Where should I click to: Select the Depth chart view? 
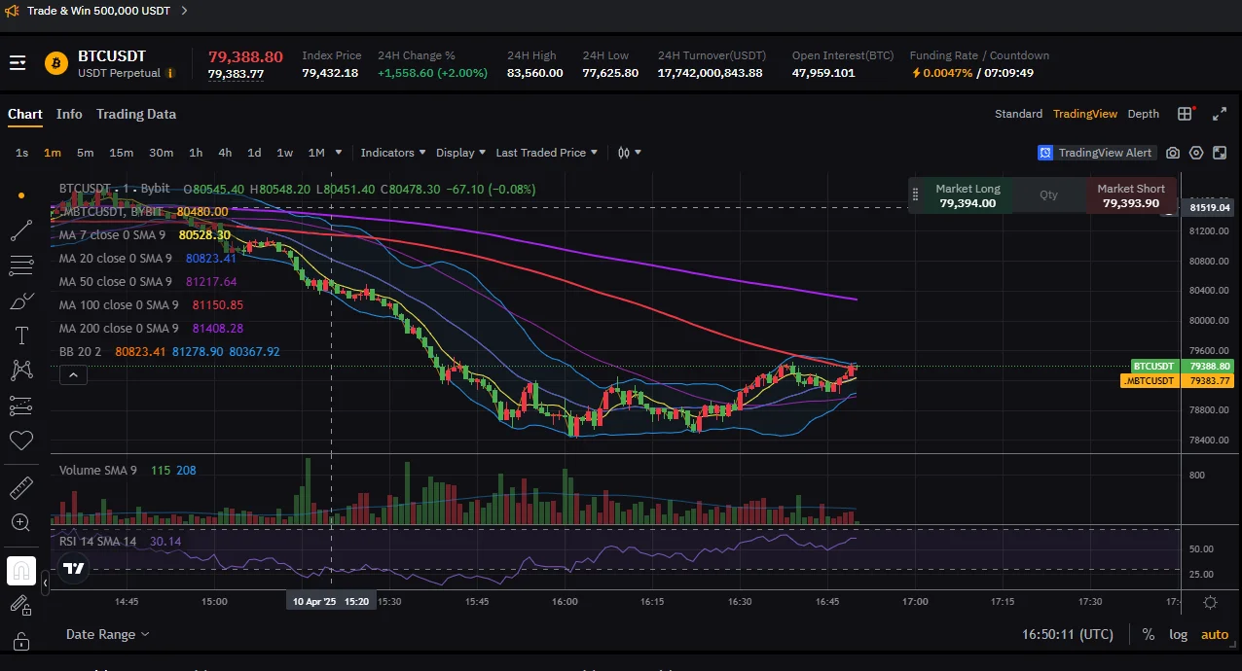(x=1144, y=114)
